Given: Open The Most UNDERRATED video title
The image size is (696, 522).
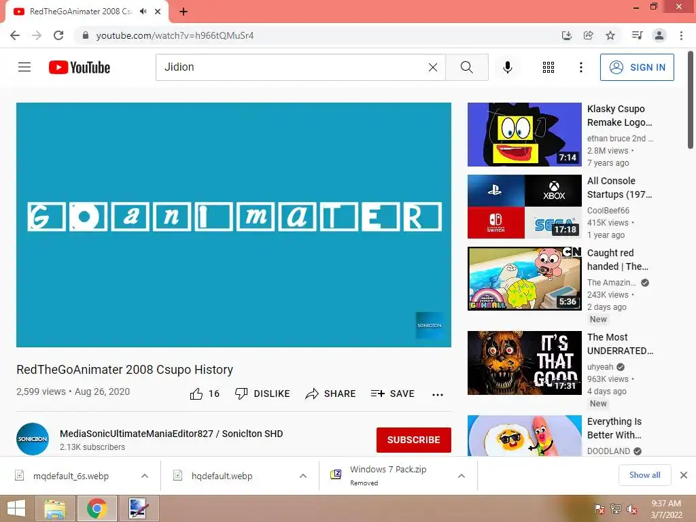Looking at the screenshot, I should click(x=620, y=344).
